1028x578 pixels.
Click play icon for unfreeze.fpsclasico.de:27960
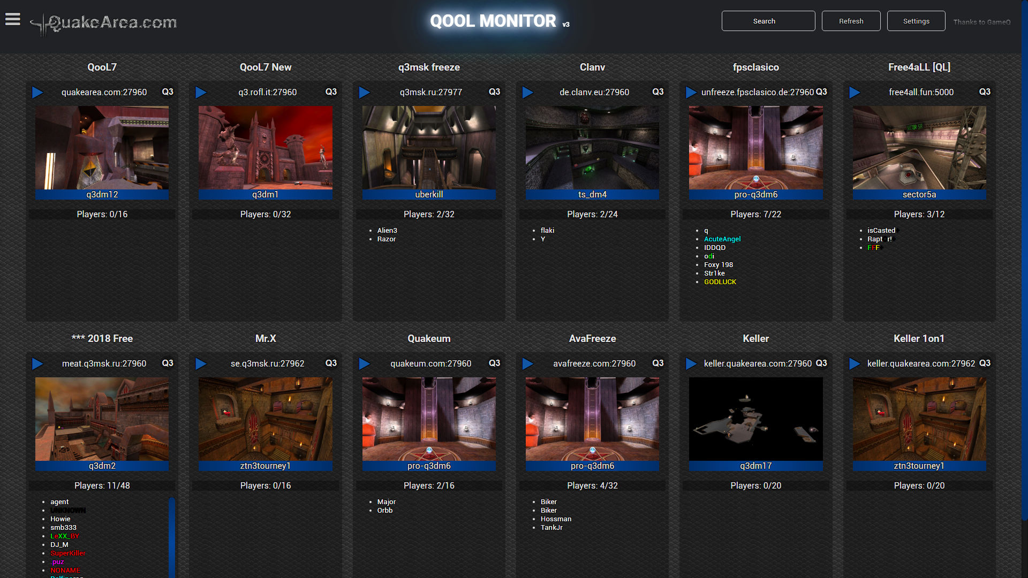pos(691,93)
